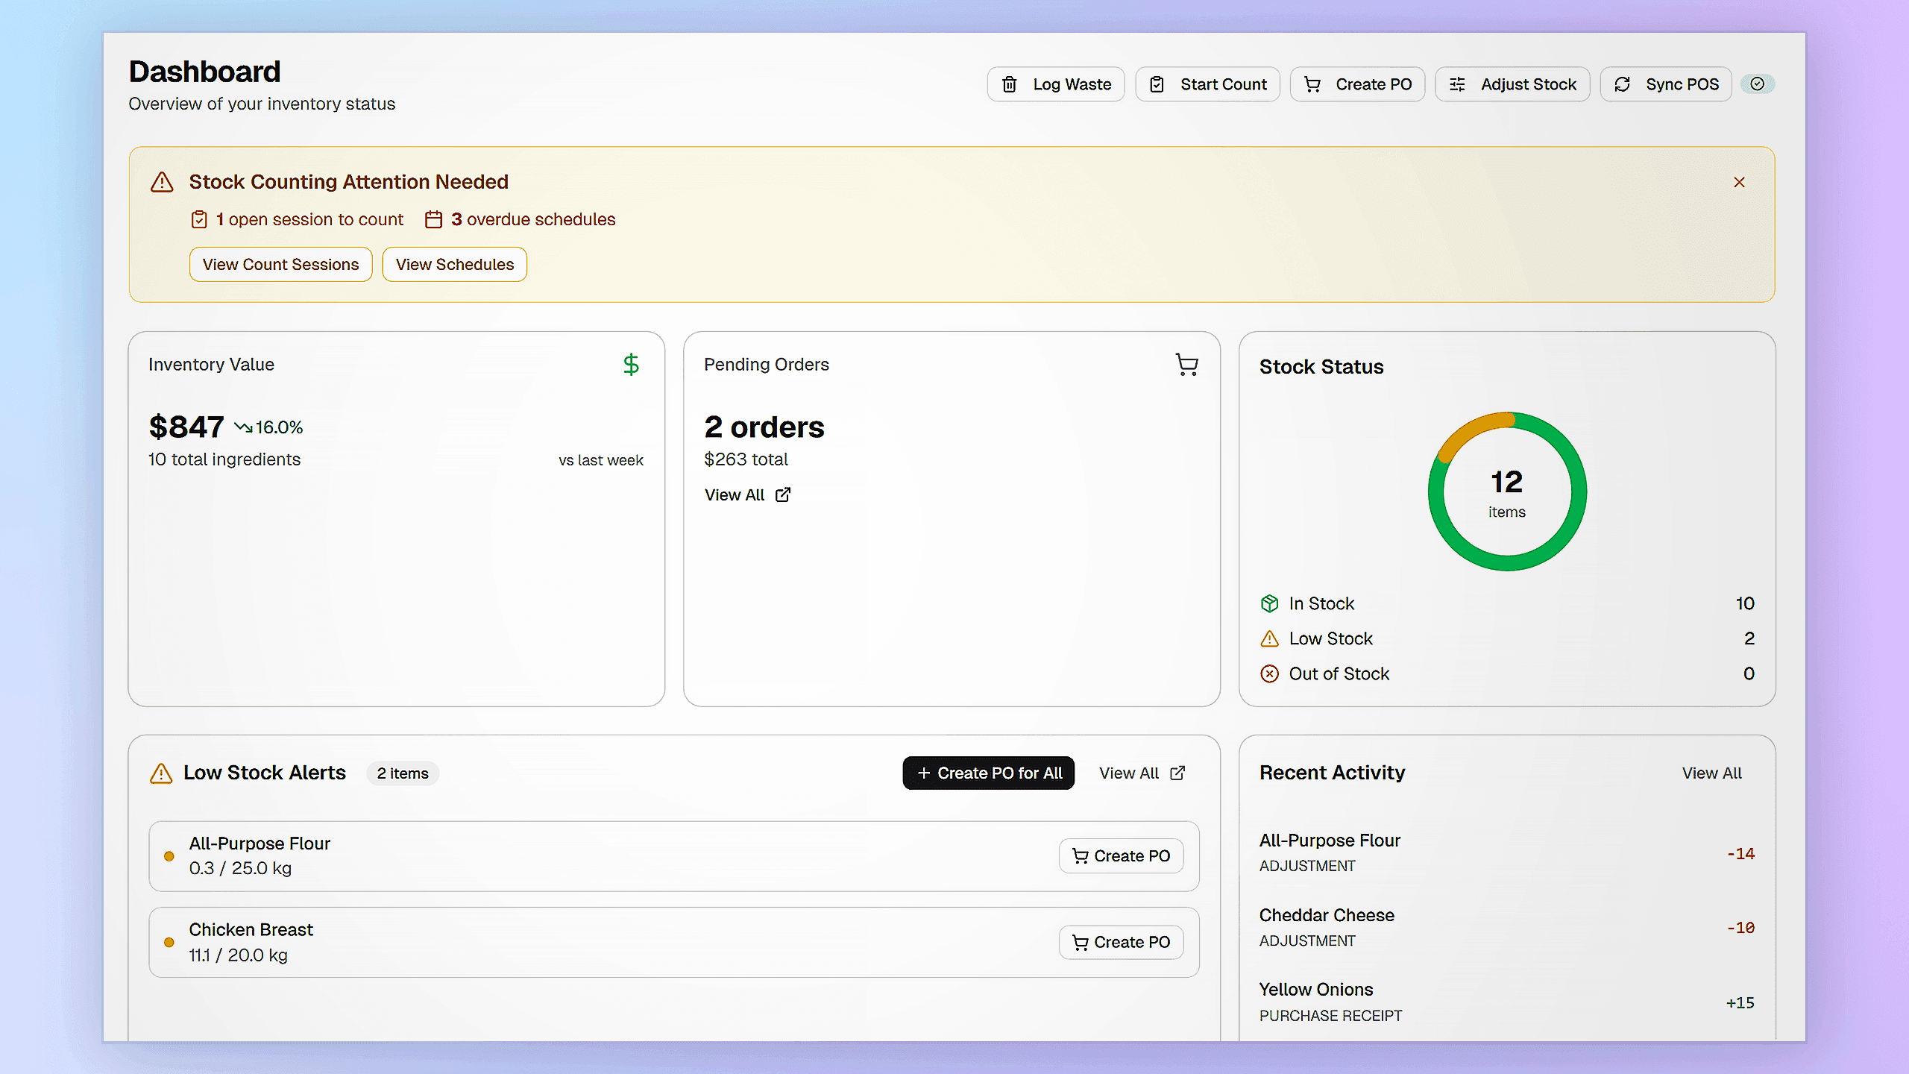Click the Low Stock warning indicator row
This screenshot has height=1074, width=1909.
[x=1270, y=638]
